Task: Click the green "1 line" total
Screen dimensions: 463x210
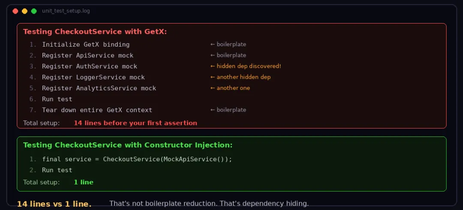Action: tap(84, 182)
